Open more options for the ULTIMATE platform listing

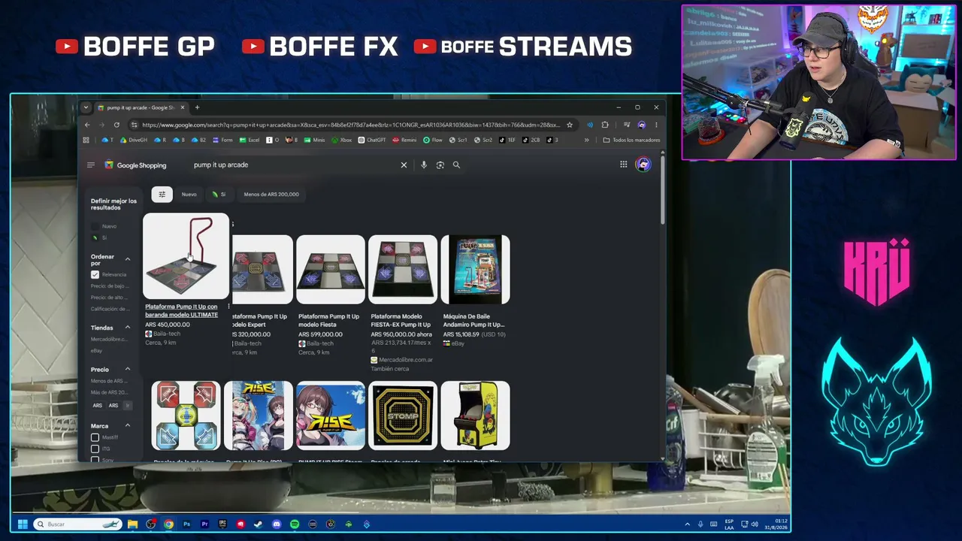(x=228, y=307)
